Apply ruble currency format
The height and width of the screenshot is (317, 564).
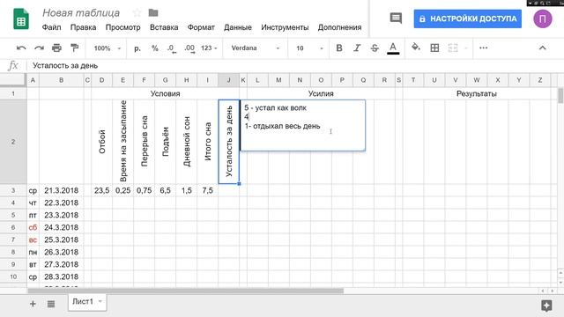tap(137, 48)
